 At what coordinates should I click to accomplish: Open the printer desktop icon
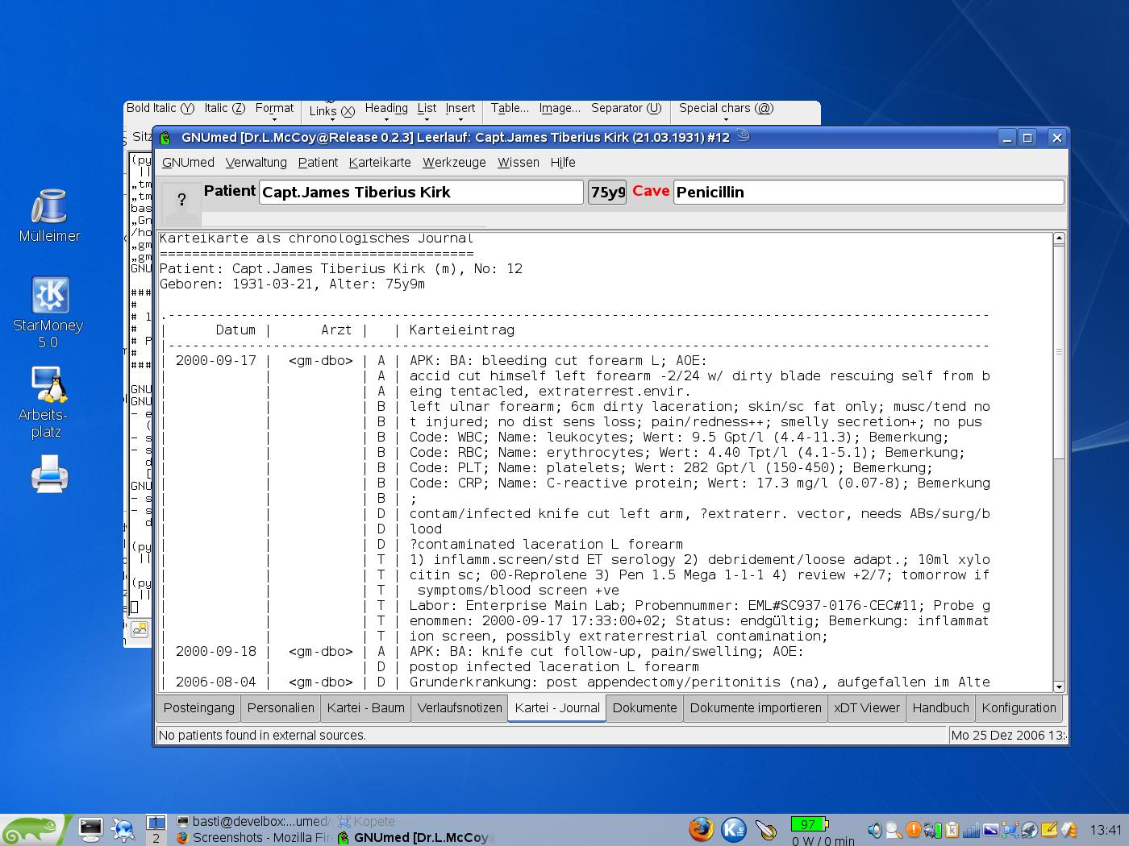49,473
